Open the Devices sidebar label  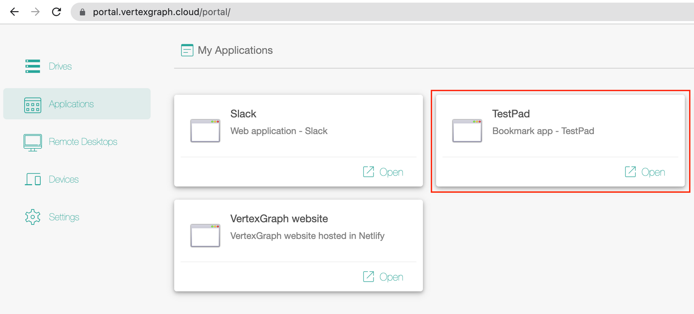pos(64,179)
